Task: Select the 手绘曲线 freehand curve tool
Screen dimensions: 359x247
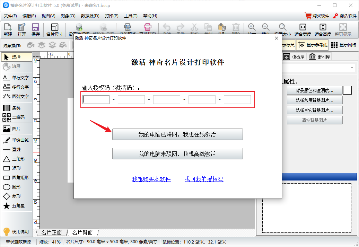Action: [17, 140]
